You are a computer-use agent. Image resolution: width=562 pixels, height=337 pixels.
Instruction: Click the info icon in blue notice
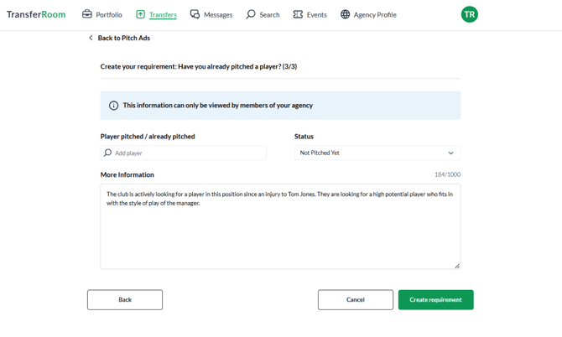(x=113, y=106)
